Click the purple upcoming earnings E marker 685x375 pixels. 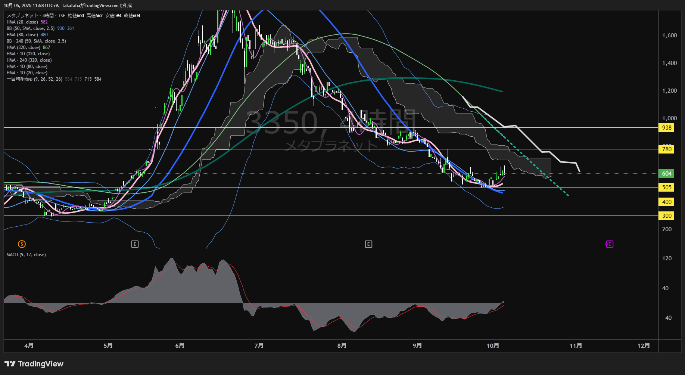(609, 244)
